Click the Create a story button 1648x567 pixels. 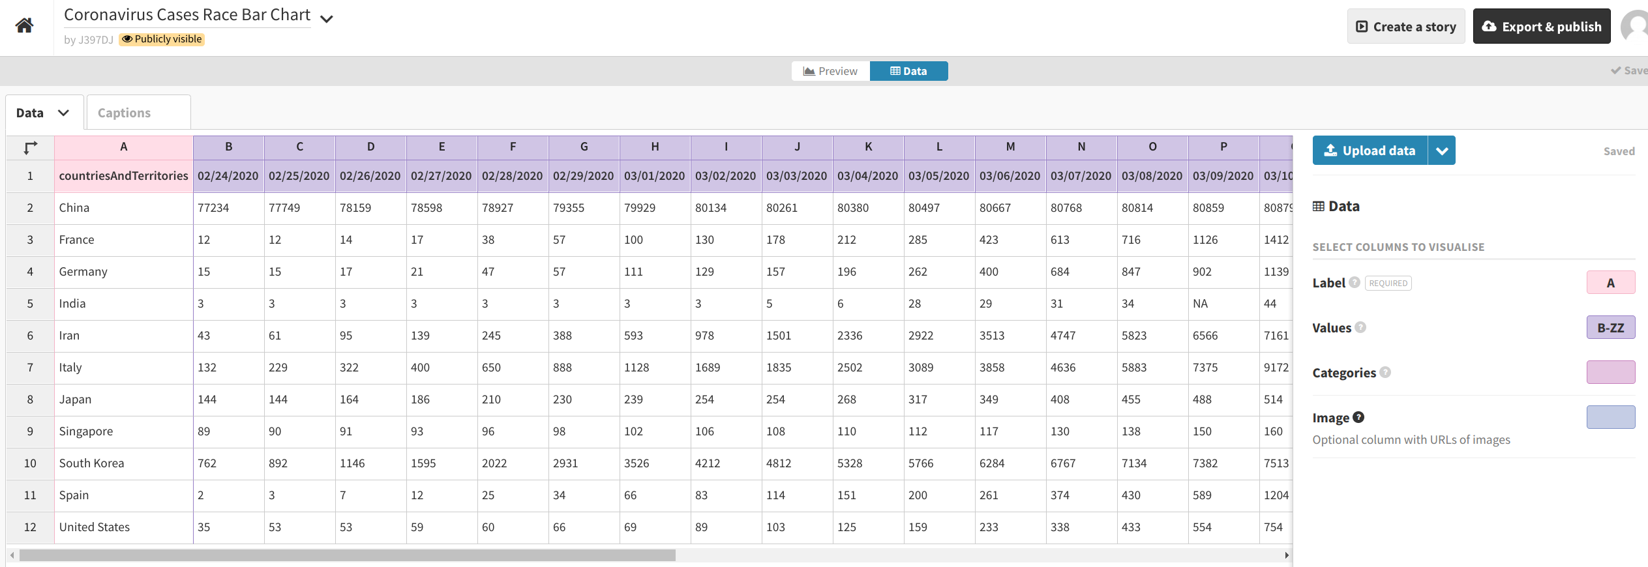(1405, 27)
